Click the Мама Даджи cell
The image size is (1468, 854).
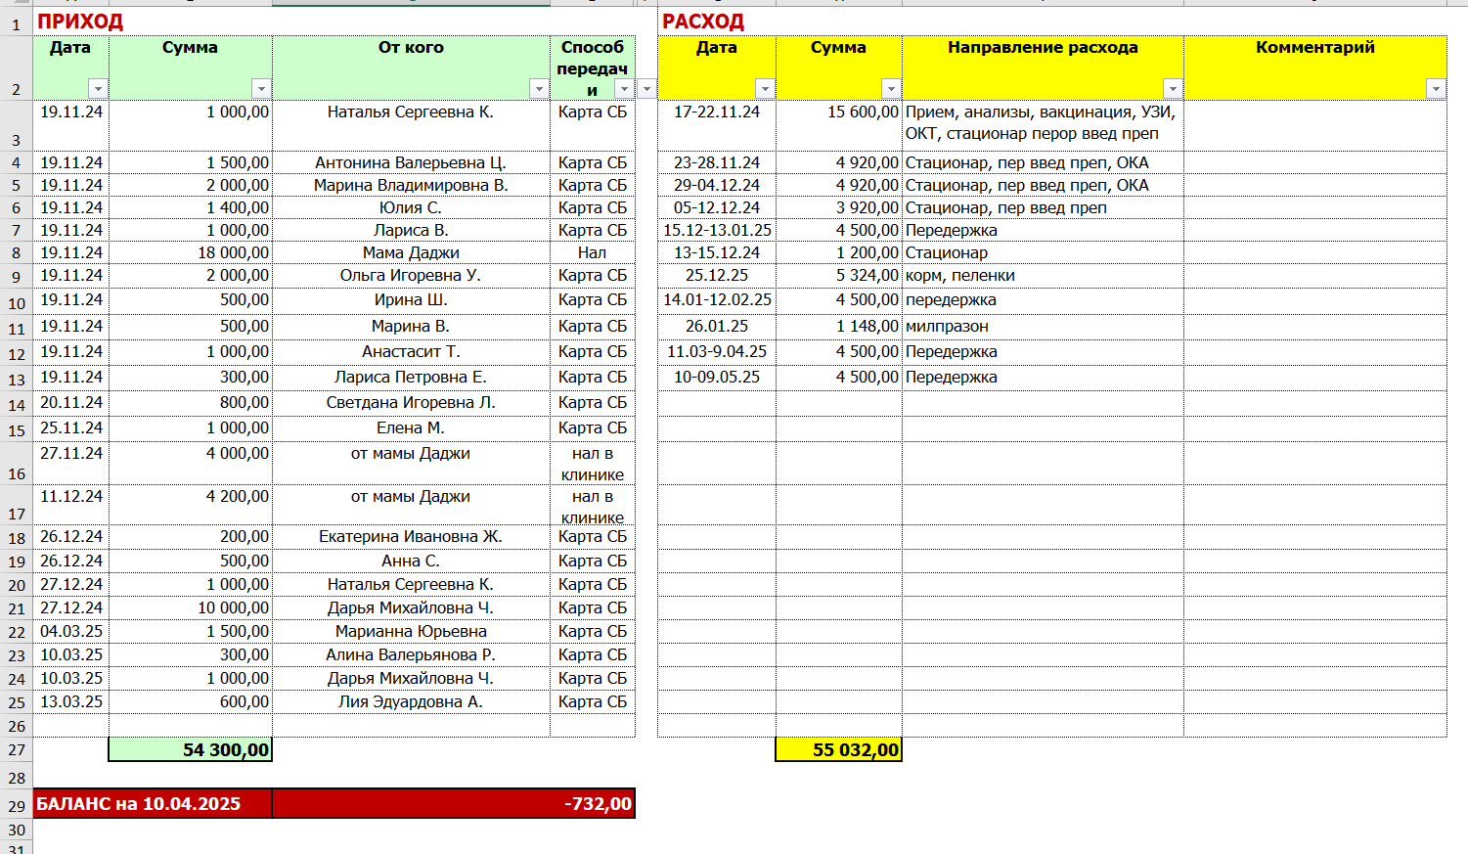[x=411, y=252]
